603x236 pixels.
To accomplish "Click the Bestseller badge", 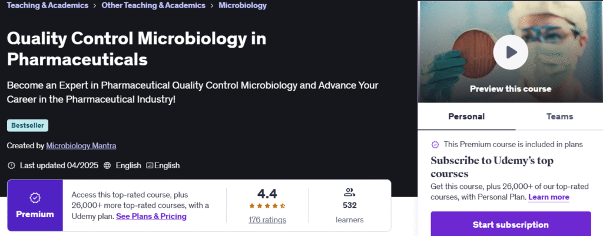I will click(28, 125).
